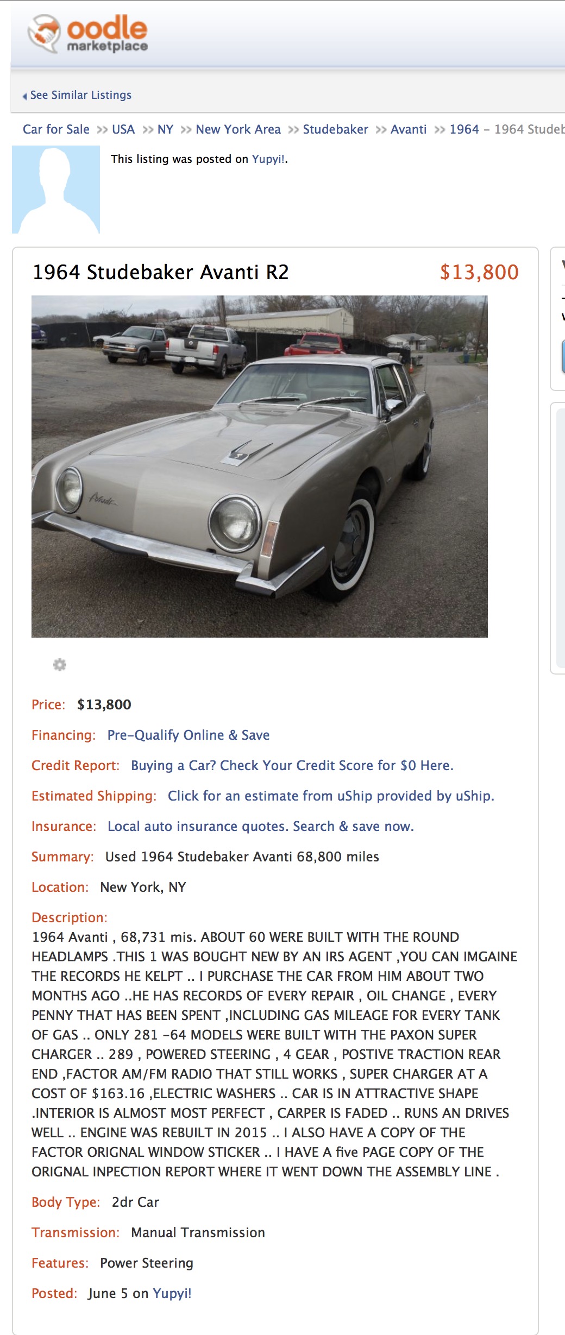The height and width of the screenshot is (1335, 565).
Task: Open local auto insurance quotes link
Action: click(x=261, y=826)
